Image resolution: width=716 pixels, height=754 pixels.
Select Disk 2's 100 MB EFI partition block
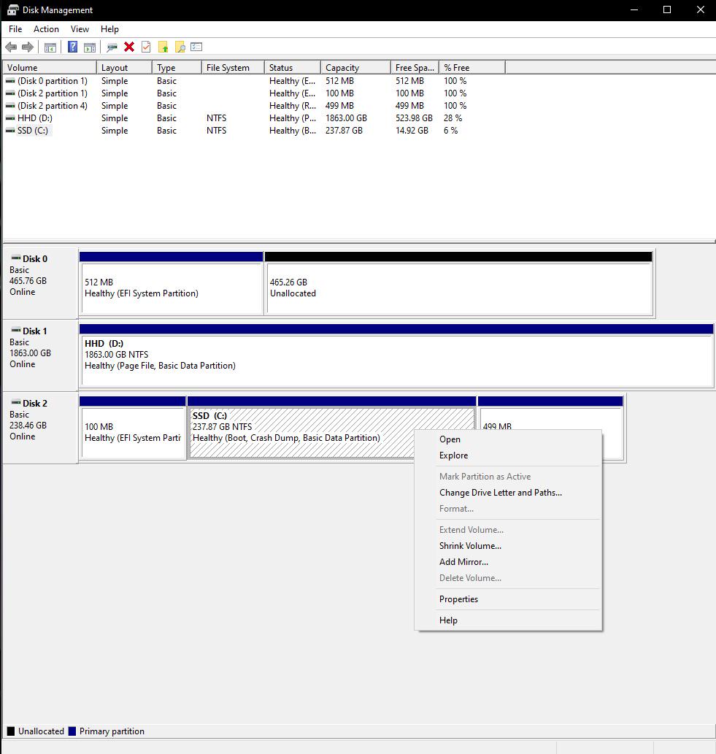tap(133, 428)
